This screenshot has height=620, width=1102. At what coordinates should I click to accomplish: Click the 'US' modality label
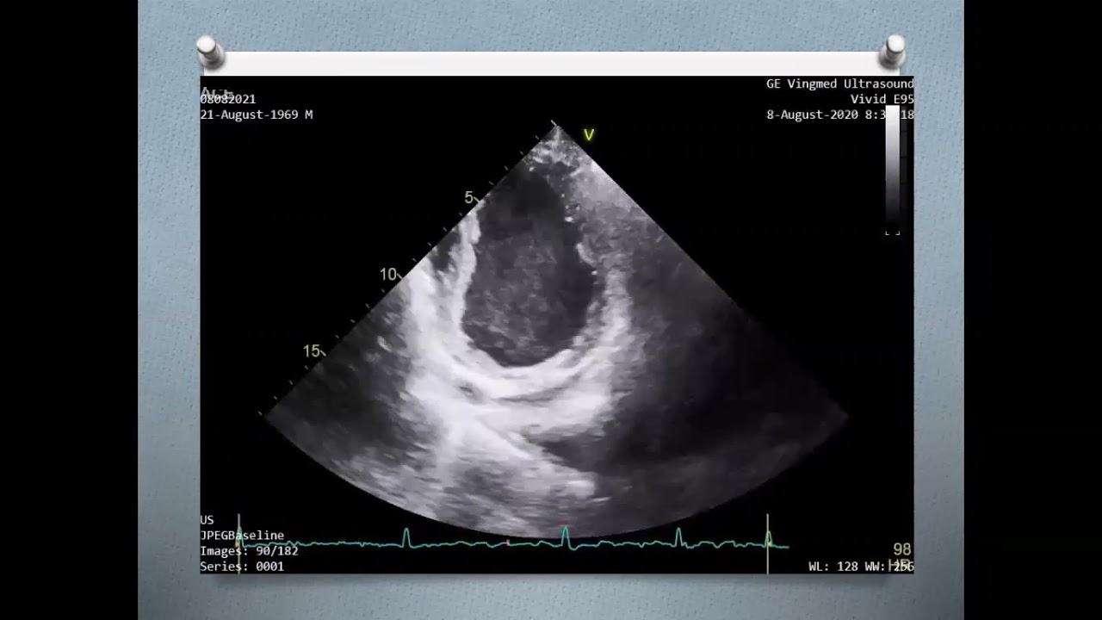207,520
